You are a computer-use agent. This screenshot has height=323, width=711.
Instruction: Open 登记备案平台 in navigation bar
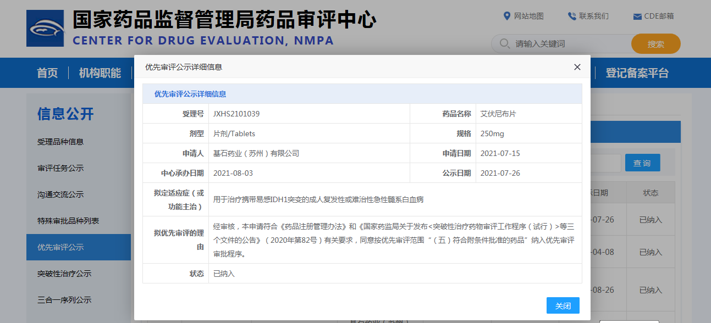(x=637, y=73)
